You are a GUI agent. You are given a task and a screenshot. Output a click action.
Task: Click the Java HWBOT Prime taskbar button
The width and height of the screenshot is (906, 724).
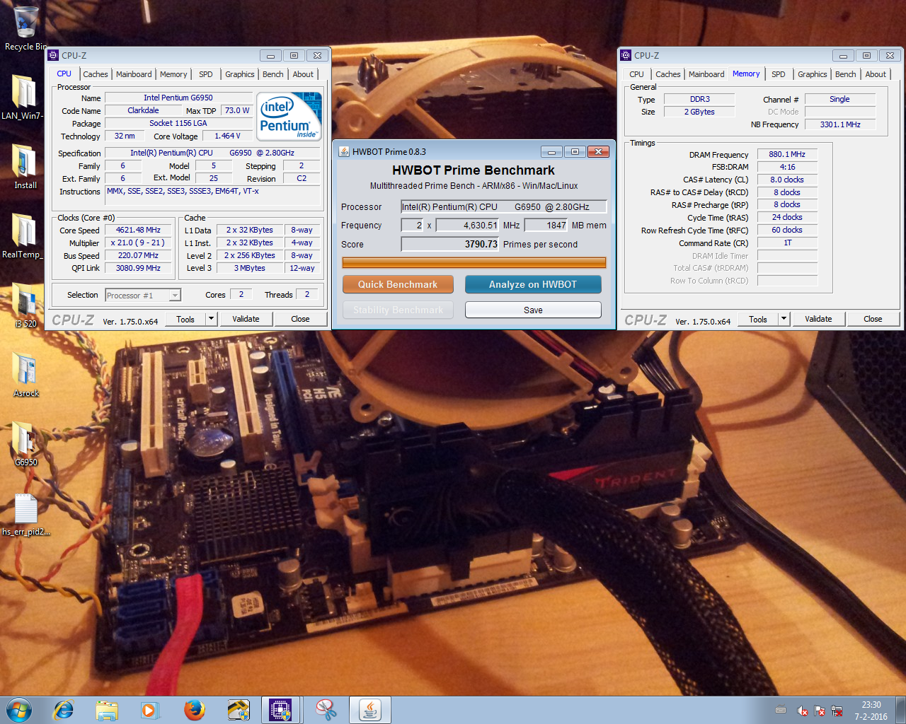(x=370, y=710)
